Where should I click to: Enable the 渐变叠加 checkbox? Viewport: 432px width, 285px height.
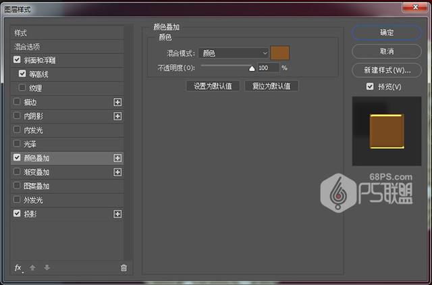[17, 172]
